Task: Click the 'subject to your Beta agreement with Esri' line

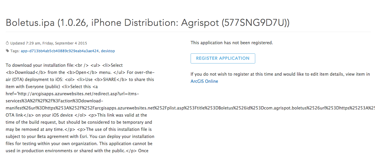Action: (80, 136)
